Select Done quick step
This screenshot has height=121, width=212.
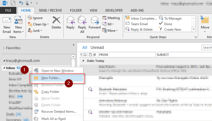tap(166, 24)
